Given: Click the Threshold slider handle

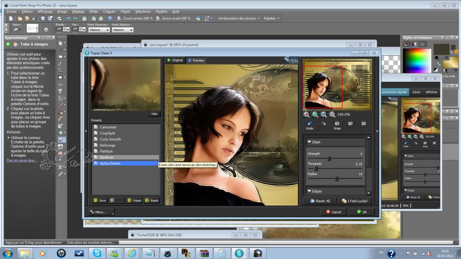Looking at the screenshot, I should tap(316, 169).
